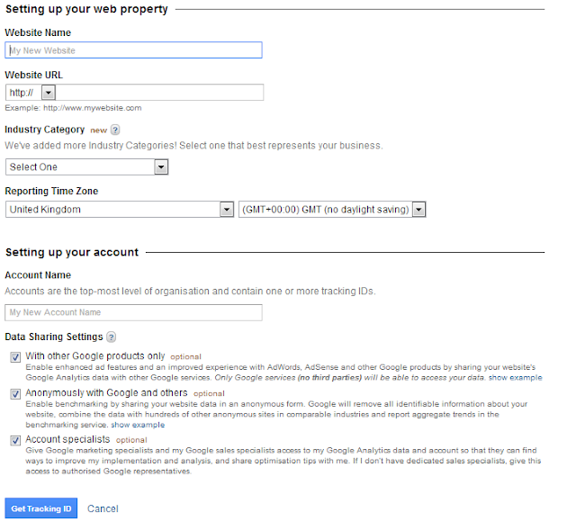This screenshot has height=521, width=576.
Task: Disable the Account specialists checkbox
Action: (x=15, y=440)
